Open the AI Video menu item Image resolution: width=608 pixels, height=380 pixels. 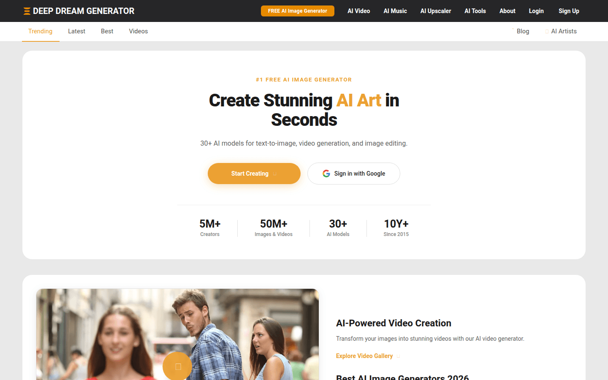point(359,11)
